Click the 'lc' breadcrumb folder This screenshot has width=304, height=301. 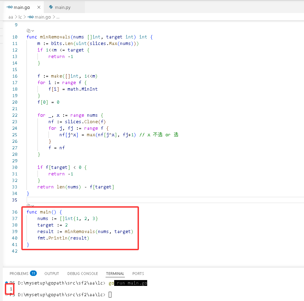tap(20, 17)
